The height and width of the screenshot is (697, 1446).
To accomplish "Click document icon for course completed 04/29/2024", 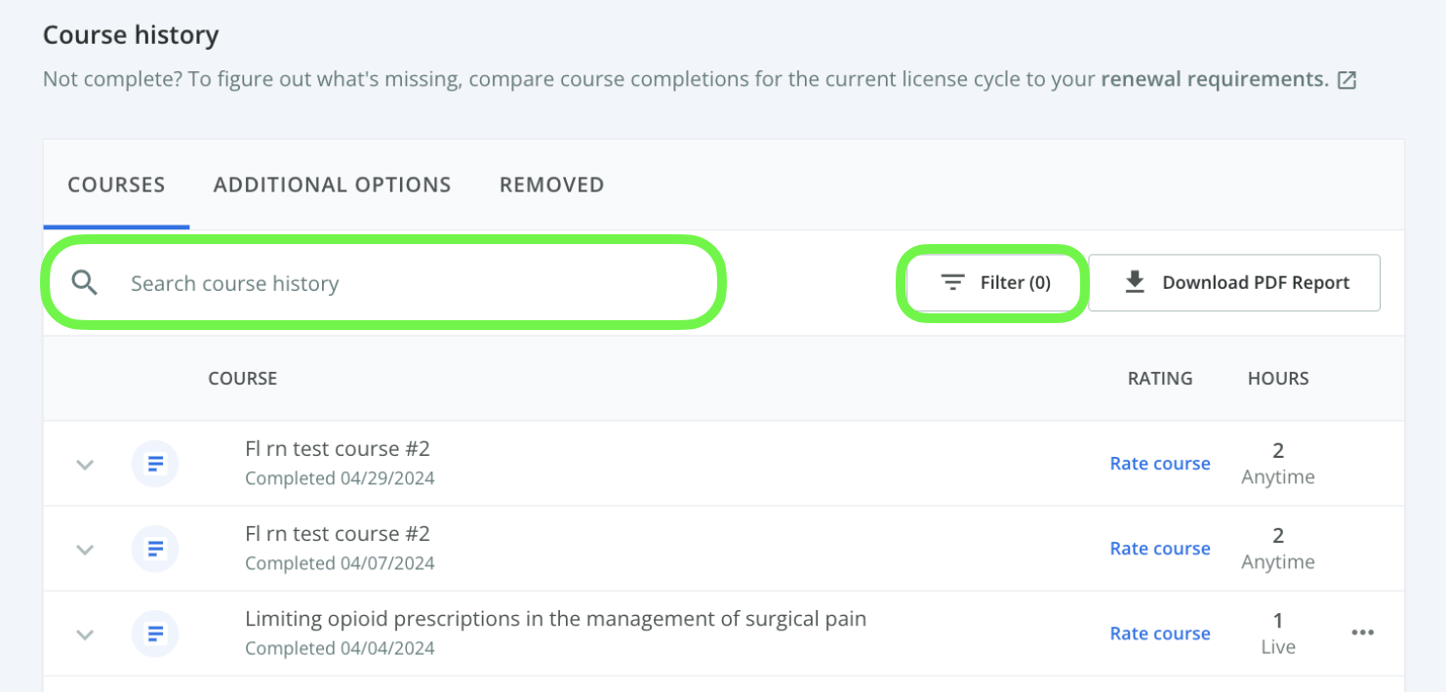I will pyautogui.click(x=155, y=464).
